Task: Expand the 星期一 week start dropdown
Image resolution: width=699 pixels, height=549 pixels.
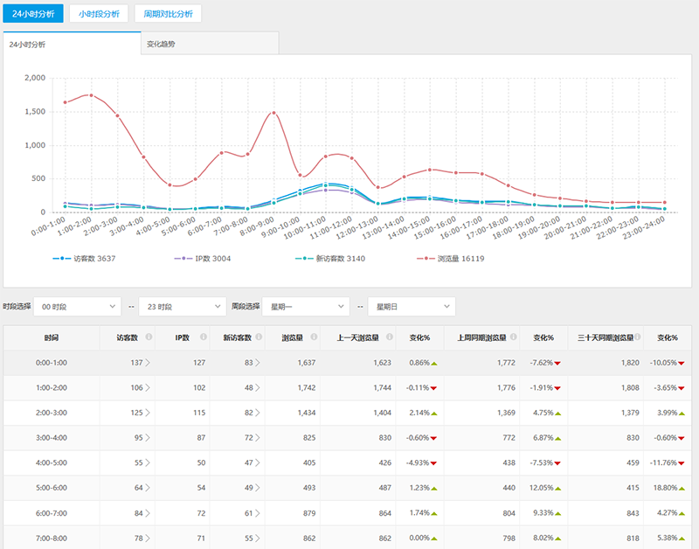Action: [x=306, y=307]
